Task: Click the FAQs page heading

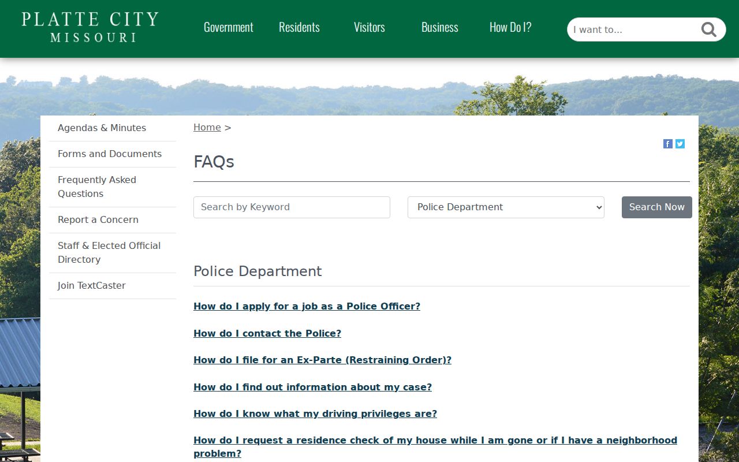Action: pyautogui.click(x=214, y=162)
